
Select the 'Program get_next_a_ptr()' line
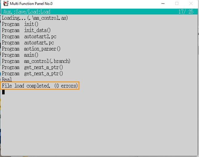coord(32,74)
